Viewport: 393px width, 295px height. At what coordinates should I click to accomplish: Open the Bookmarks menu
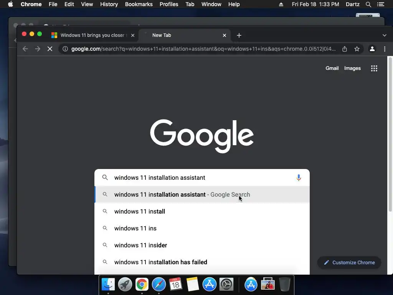(x=139, y=4)
